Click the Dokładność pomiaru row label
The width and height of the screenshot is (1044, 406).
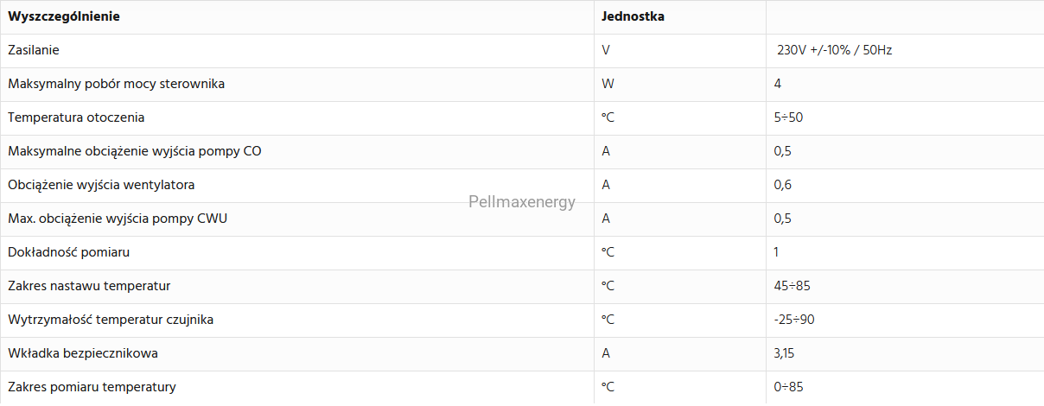point(69,252)
